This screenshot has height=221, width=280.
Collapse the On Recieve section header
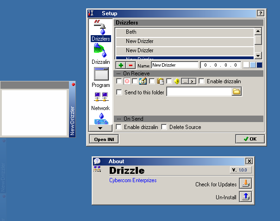[188, 74]
